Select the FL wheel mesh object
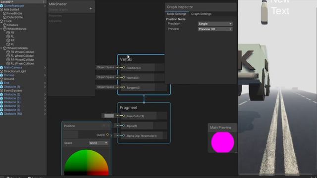 pos(12,37)
